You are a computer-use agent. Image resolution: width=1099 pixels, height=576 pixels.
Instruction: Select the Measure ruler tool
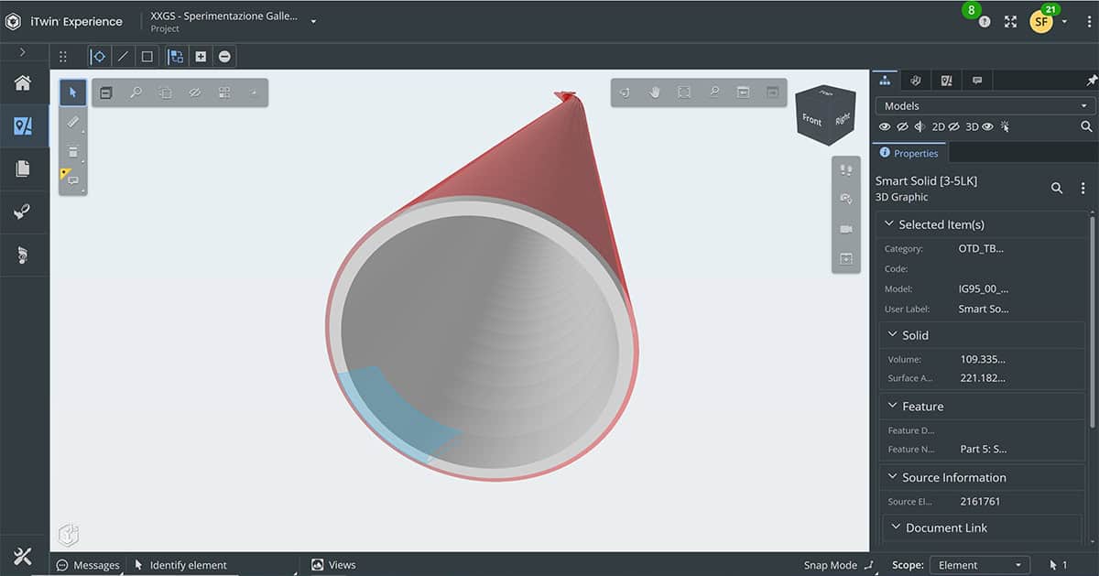coord(73,121)
